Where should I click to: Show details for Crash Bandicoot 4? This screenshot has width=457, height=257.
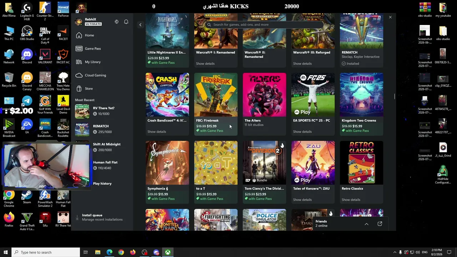157,132
